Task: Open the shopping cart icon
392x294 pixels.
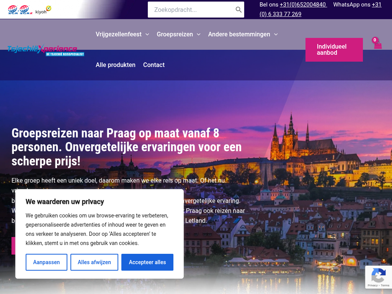Action: (378, 45)
